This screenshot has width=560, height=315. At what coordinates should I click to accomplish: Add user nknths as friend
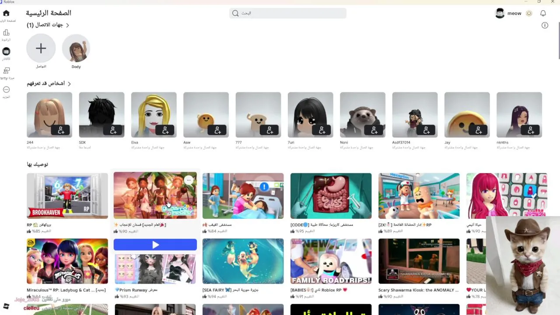tap(531, 130)
